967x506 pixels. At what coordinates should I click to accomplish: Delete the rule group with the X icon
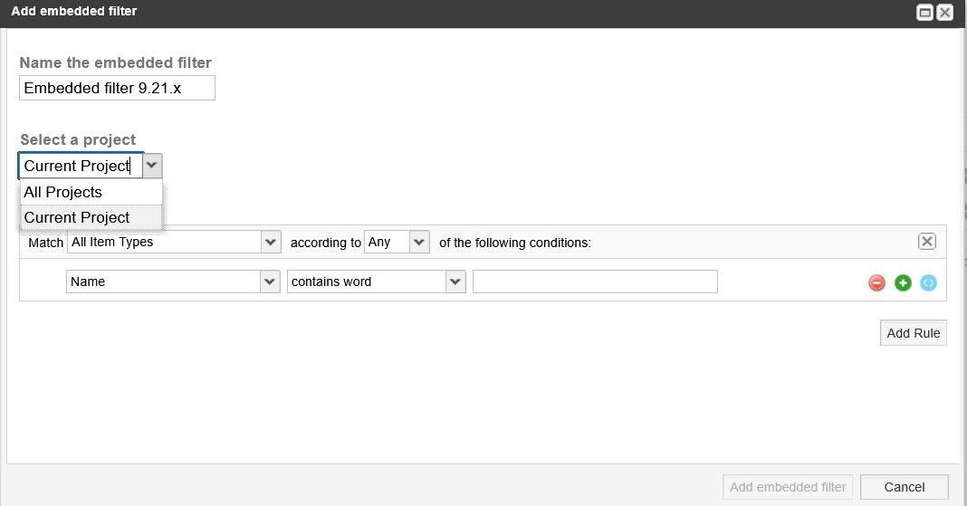[x=927, y=242]
